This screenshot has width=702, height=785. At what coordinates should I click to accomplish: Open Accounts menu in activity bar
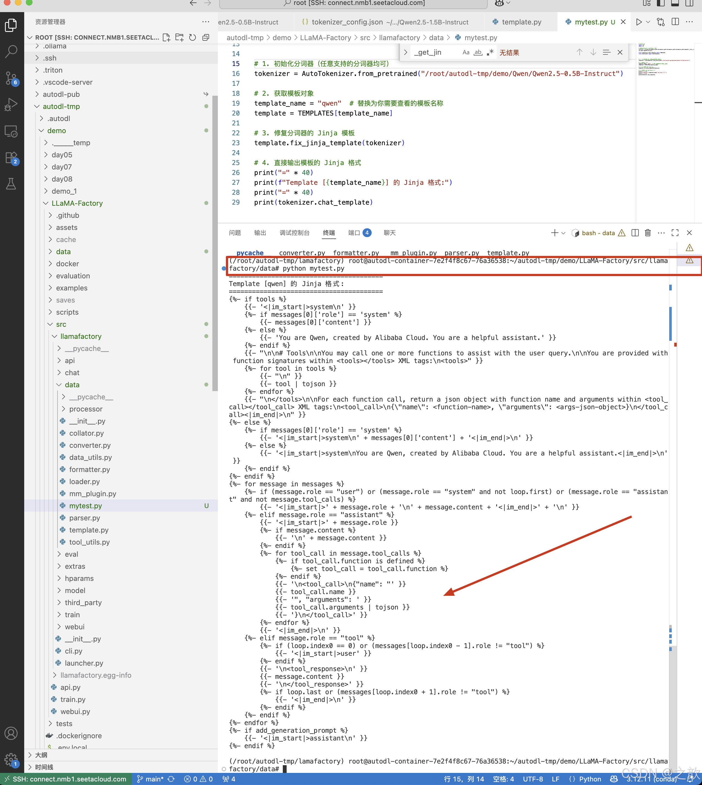point(11,733)
